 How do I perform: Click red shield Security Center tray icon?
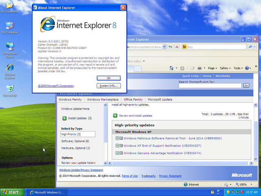242,192
